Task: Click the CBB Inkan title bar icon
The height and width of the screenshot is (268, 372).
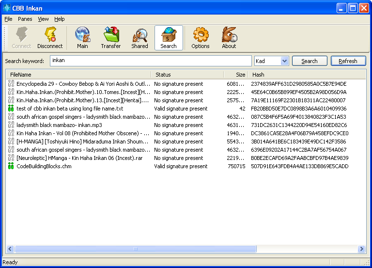Action: click(7, 8)
